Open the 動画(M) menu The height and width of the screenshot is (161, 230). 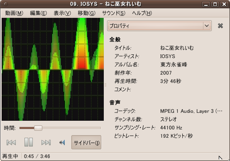point(14,13)
